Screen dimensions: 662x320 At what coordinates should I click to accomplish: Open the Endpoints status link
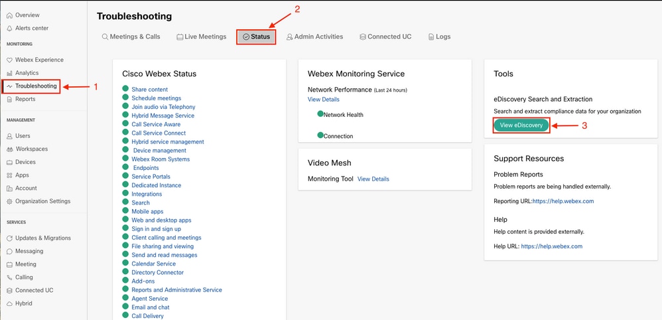pyautogui.click(x=146, y=168)
